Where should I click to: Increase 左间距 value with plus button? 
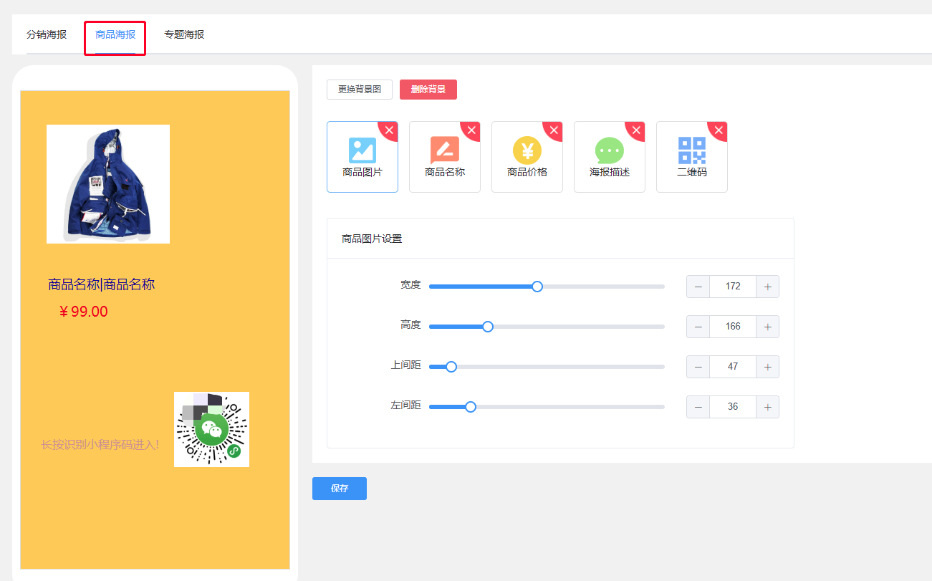point(767,407)
